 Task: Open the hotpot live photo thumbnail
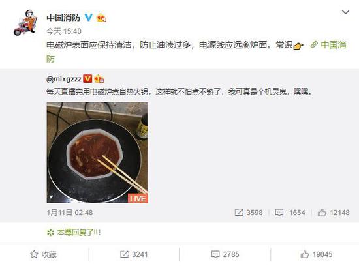pos(97,153)
